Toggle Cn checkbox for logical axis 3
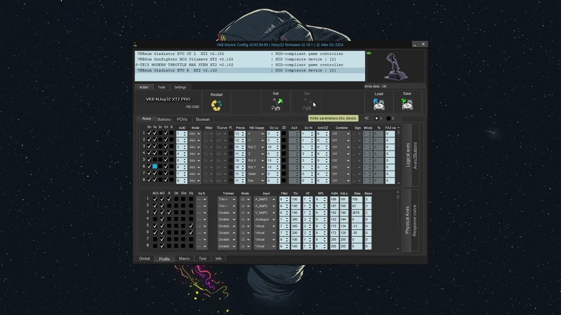561x315 pixels. click(166, 146)
